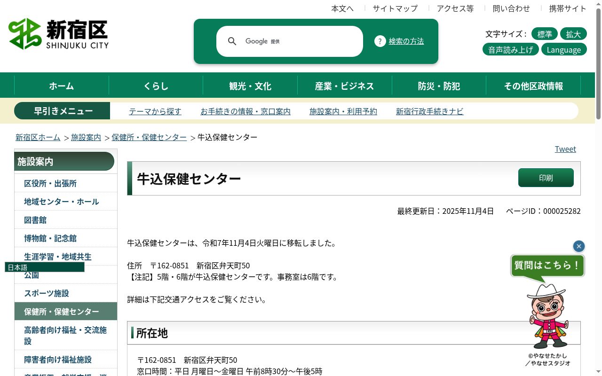Open お手続きの情報・窓口案内 link
This screenshot has height=376, width=602.
(246, 111)
